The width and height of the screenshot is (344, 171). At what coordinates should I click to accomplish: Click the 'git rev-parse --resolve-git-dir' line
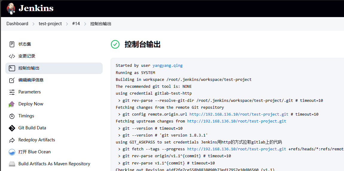[220, 101]
